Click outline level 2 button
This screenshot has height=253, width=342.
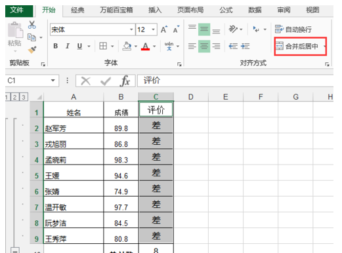click(14, 97)
